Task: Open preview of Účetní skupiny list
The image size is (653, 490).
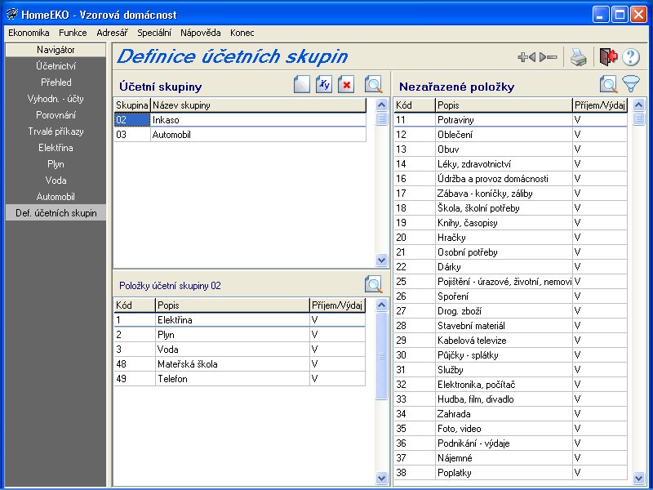Action: point(374,85)
